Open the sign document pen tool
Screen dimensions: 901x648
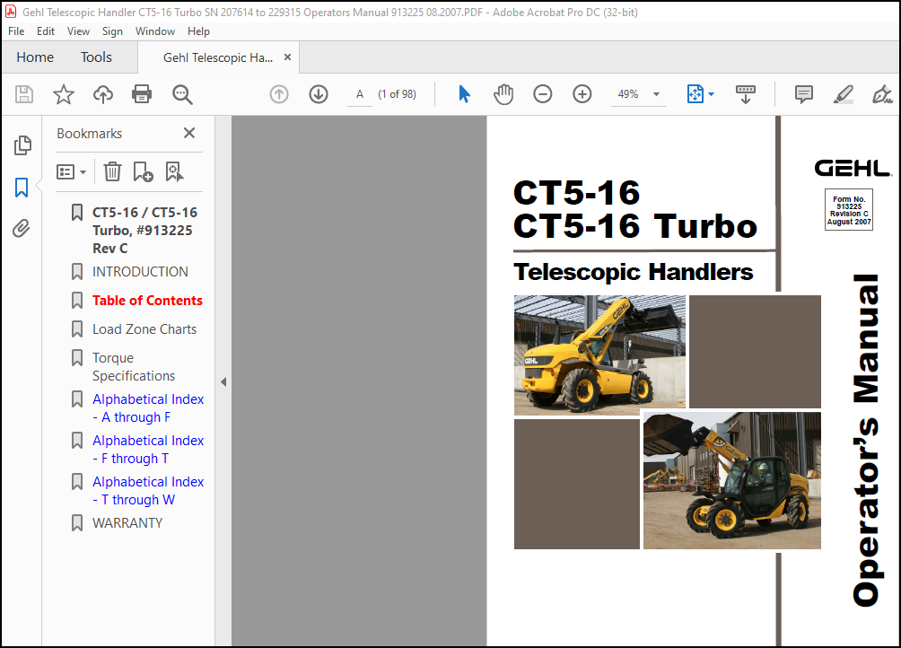[881, 94]
